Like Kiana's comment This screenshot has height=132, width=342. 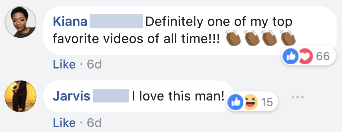(64, 65)
